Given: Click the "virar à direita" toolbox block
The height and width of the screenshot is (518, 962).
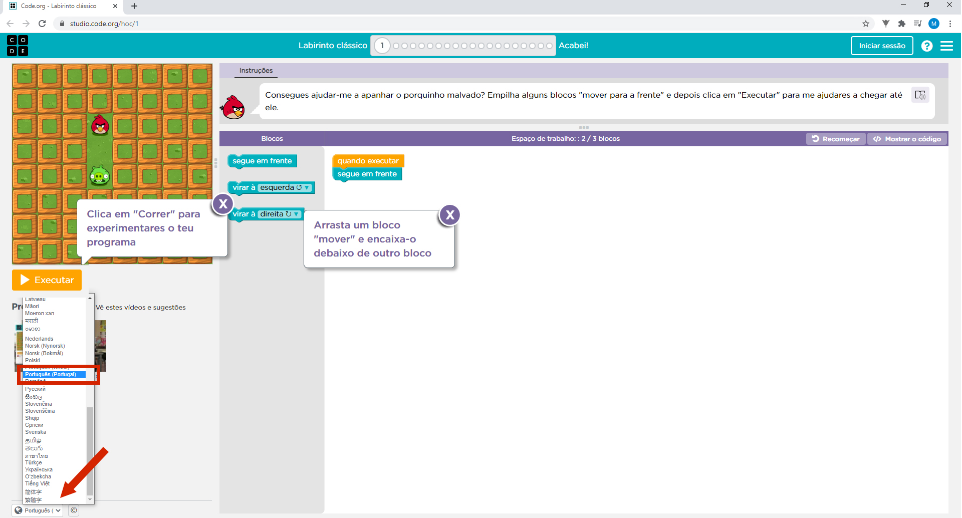Looking at the screenshot, I should (x=266, y=214).
